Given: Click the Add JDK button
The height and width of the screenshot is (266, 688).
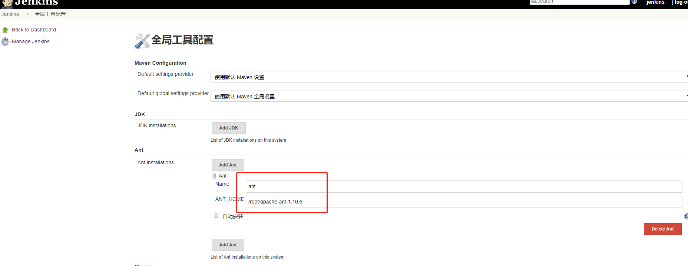Looking at the screenshot, I should (229, 128).
